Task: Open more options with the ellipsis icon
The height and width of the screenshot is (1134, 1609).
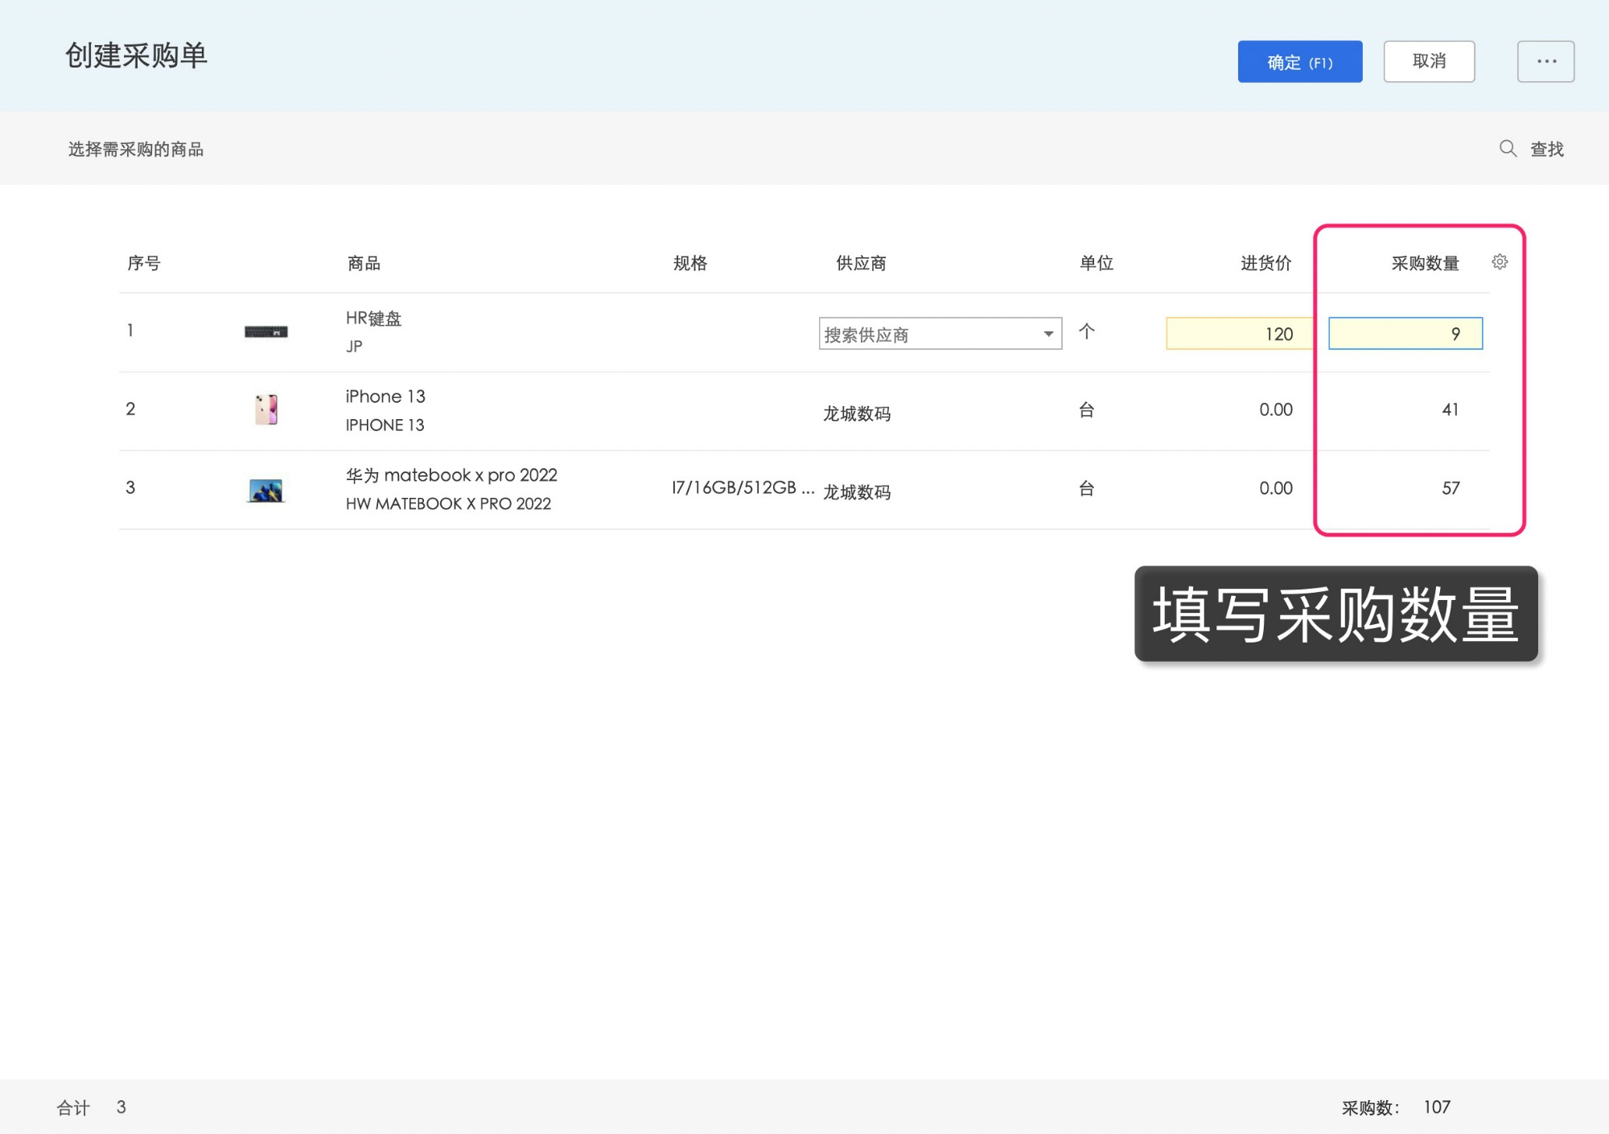Action: point(1545,60)
